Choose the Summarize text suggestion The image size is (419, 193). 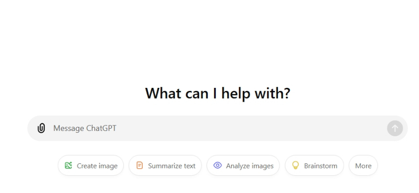[165, 165]
